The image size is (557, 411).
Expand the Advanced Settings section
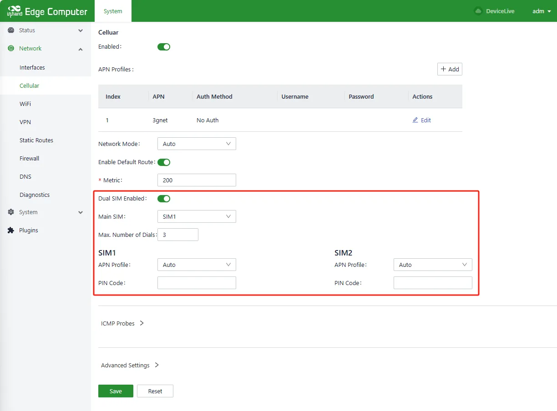pyautogui.click(x=130, y=365)
